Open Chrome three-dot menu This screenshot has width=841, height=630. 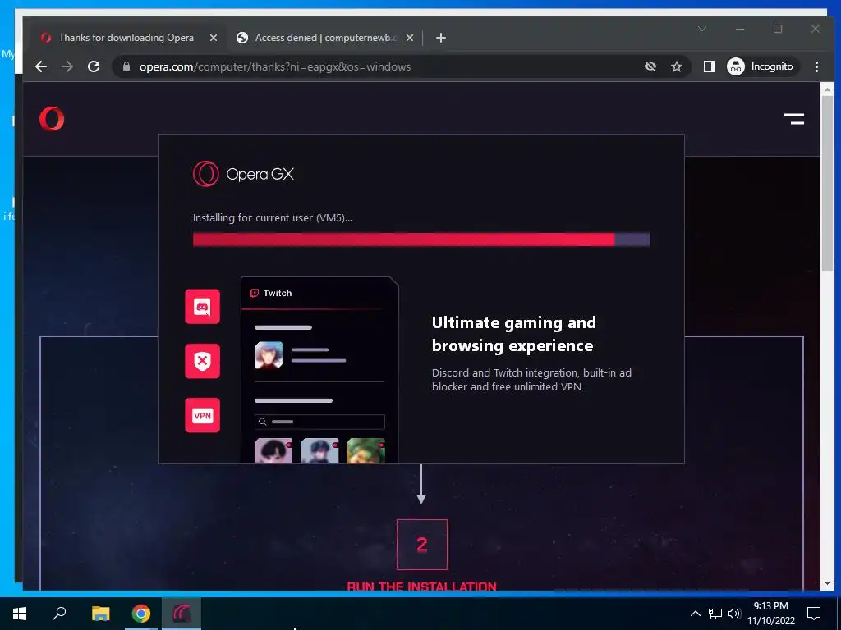pyautogui.click(x=816, y=66)
